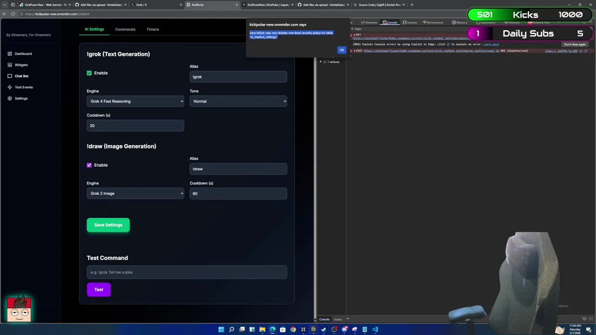The image size is (596, 335).
Task: Open X app from taskbar
Action: [303, 329]
